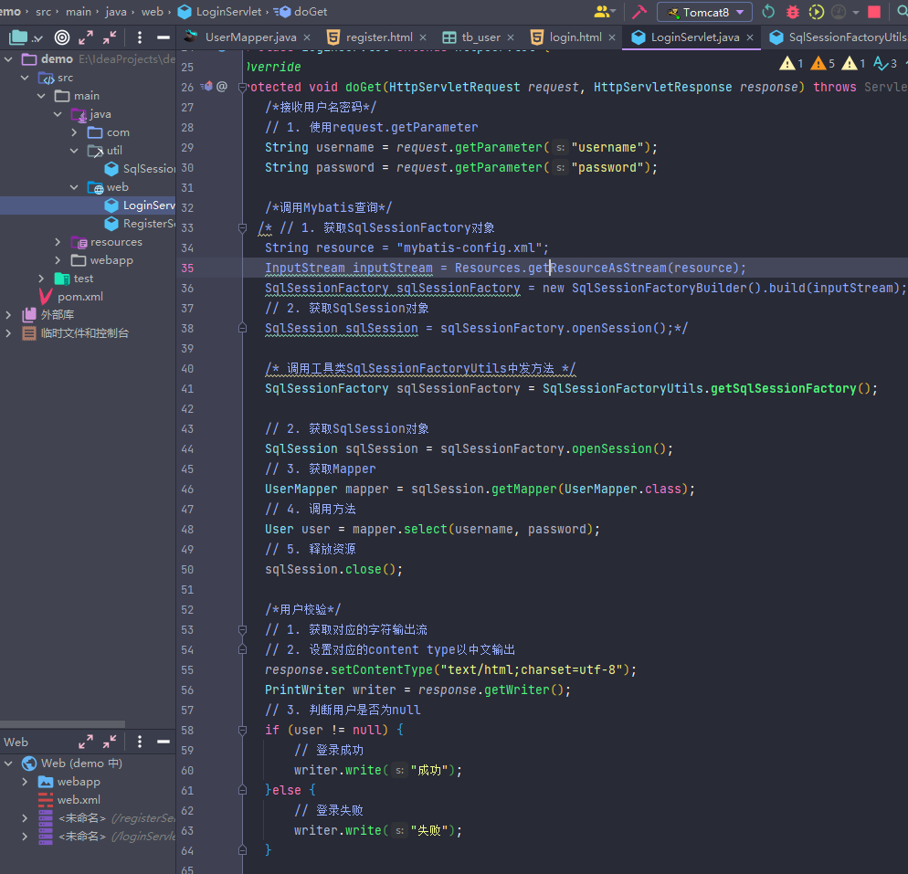Image resolution: width=908 pixels, height=874 pixels.
Task: Expand the test folder
Action: click(x=41, y=279)
